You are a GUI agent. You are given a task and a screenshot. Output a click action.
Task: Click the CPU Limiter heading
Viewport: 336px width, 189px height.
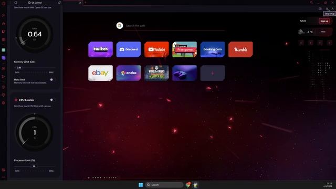click(26, 100)
